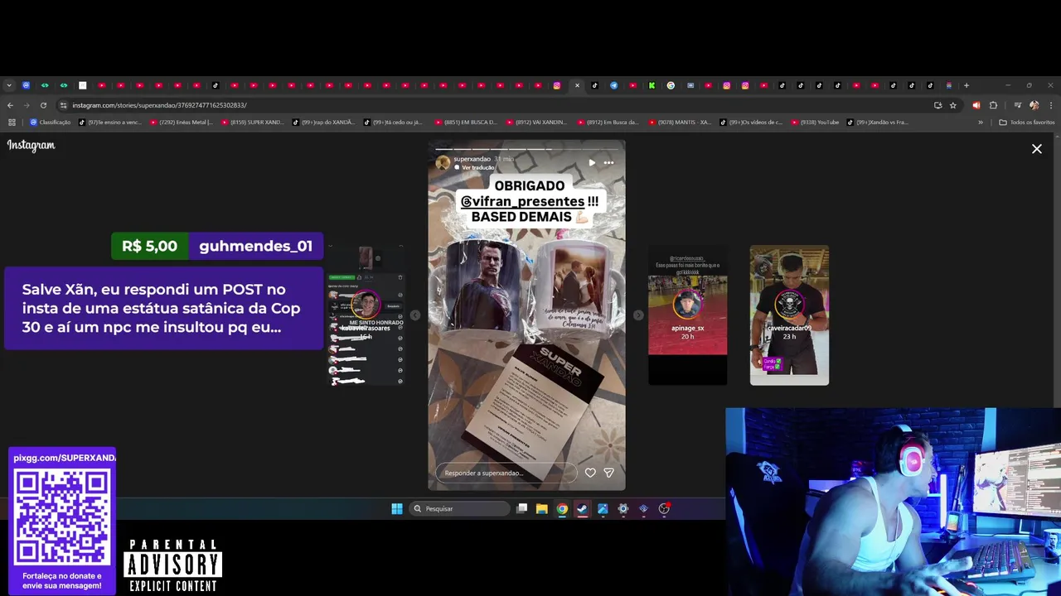The width and height of the screenshot is (1061, 596).
Task: Open the (8851) EM BUSCA D... bookmark
Action: (x=466, y=123)
